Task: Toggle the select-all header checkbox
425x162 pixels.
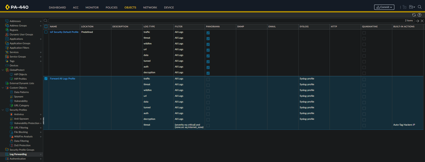Action: tap(46, 26)
